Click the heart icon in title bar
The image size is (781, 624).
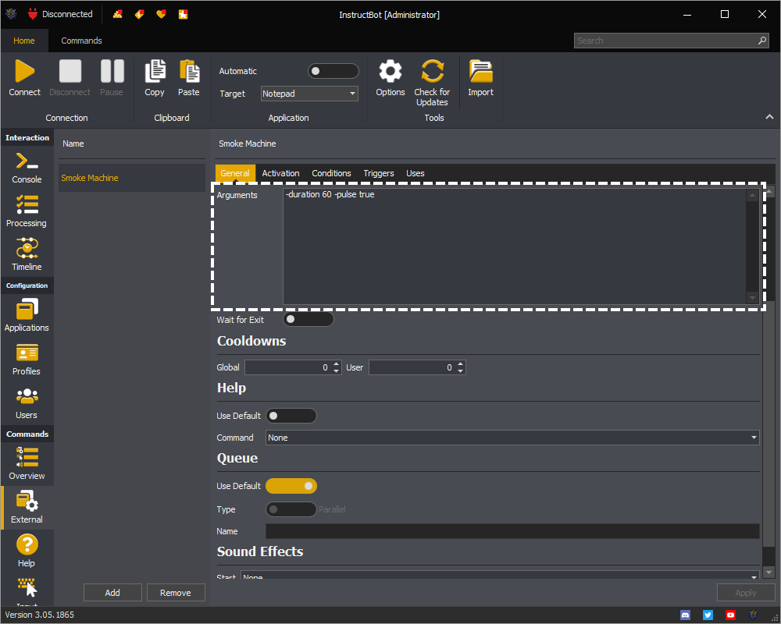tap(161, 14)
